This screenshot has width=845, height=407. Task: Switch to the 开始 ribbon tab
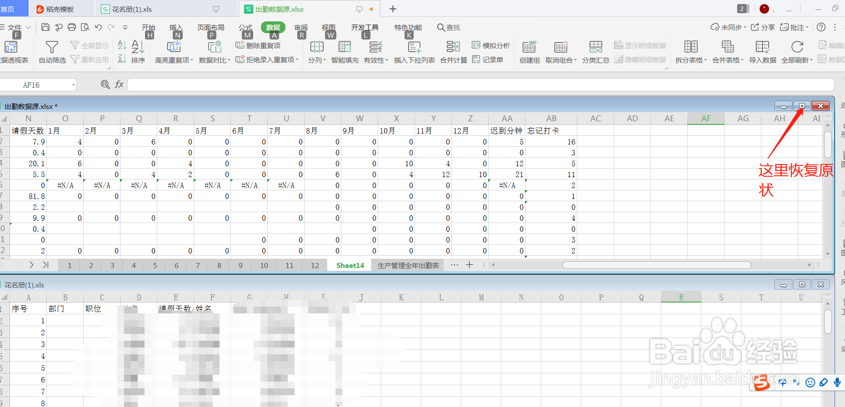[x=149, y=27]
